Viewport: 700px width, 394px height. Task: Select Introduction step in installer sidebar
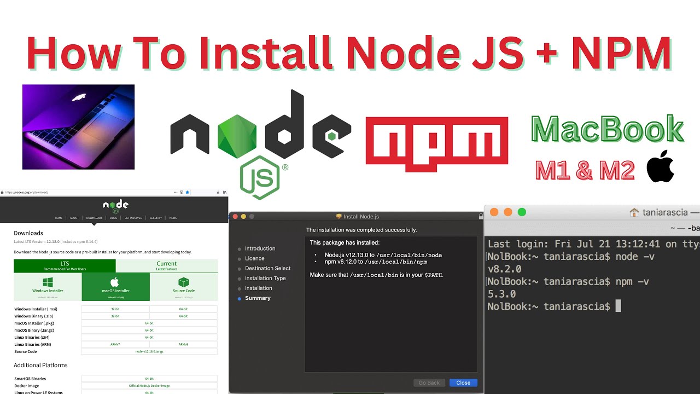point(260,248)
